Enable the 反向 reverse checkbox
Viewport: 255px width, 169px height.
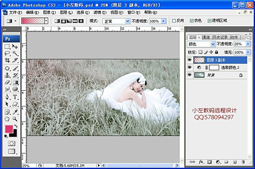pos(174,21)
